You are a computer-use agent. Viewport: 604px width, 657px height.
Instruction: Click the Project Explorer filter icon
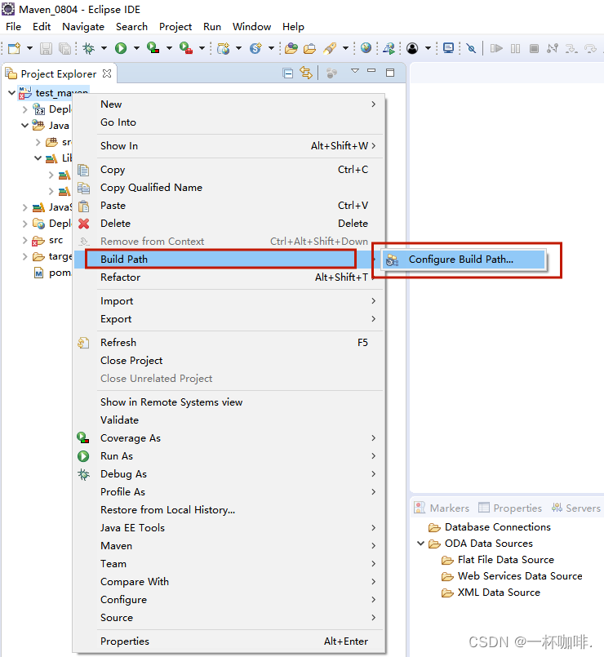[x=331, y=73]
